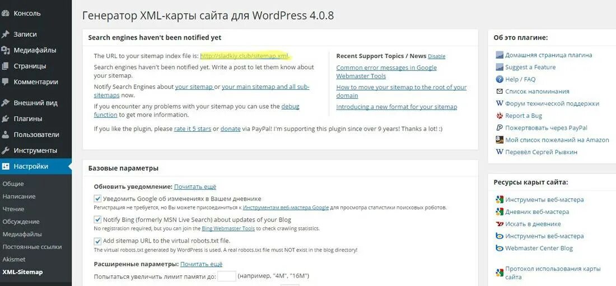616x286 pixels.
Task: Click Google icon beside Дневник веб-мастера
Action: click(x=500, y=212)
